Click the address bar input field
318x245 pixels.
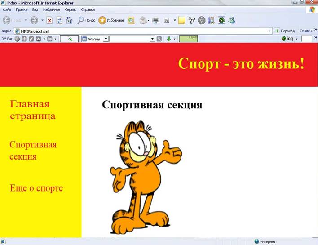(x=143, y=31)
